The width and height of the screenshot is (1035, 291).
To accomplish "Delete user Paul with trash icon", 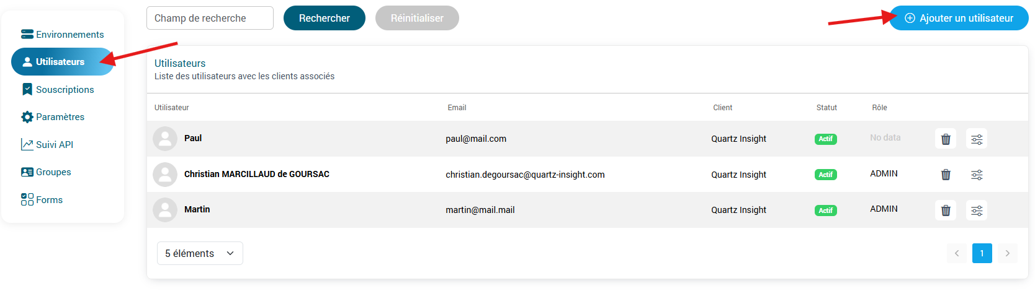I will click(x=946, y=139).
